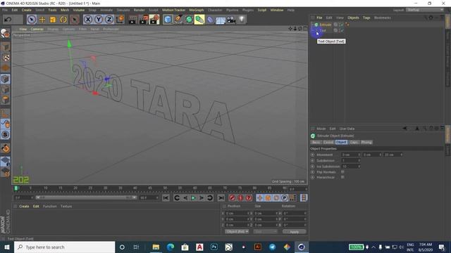Click the Make Editable icon
The height and width of the screenshot is (253, 451).
[x=5, y=34]
